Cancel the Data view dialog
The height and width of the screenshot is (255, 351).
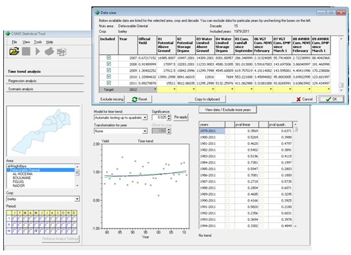(304, 99)
